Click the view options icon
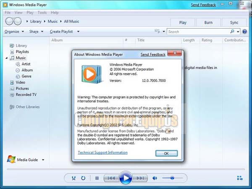 coord(157,31)
